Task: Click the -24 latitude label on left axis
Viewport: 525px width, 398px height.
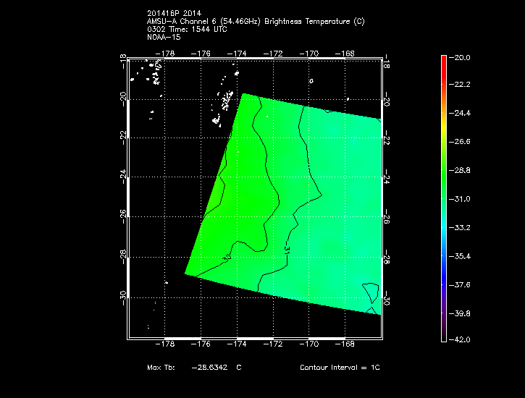Action: click(123, 177)
